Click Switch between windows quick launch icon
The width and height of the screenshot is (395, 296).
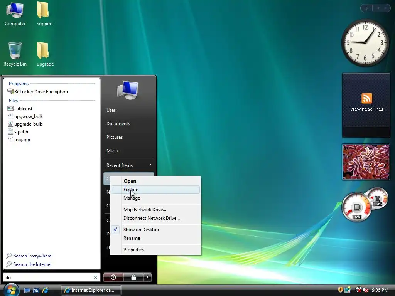point(36,290)
